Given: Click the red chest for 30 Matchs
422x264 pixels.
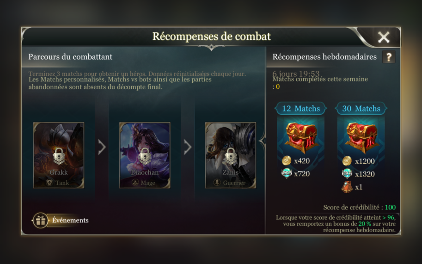Looking at the screenshot, I should point(361,137).
